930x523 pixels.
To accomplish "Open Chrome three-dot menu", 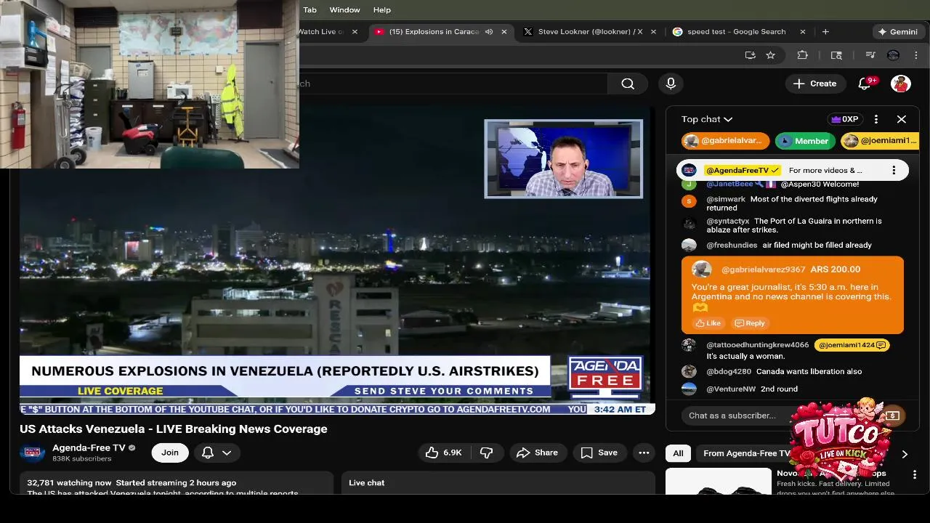I will click(x=916, y=55).
